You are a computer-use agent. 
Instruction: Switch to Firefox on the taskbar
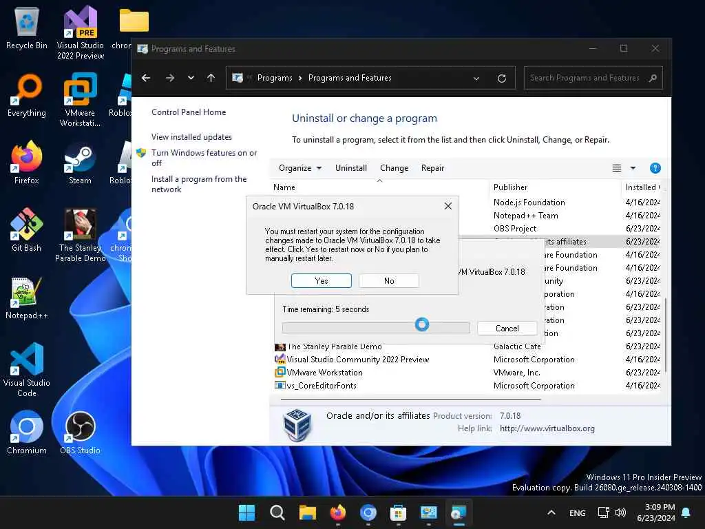click(x=337, y=512)
